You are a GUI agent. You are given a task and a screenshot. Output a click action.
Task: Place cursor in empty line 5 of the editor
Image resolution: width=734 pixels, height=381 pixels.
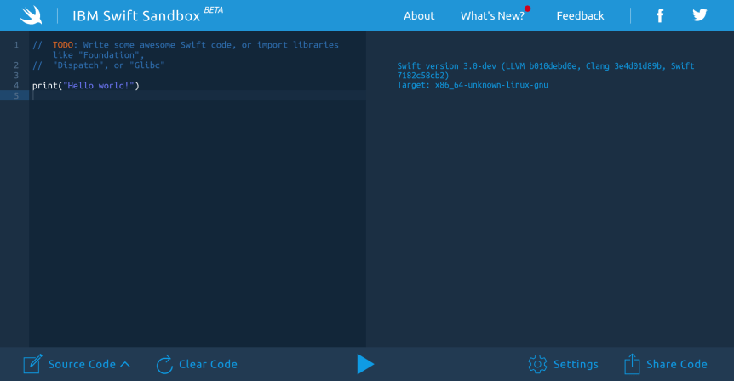tap(198, 96)
